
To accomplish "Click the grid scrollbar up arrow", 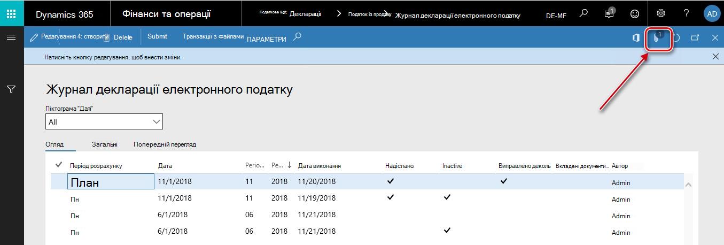I will [x=688, y=185].
